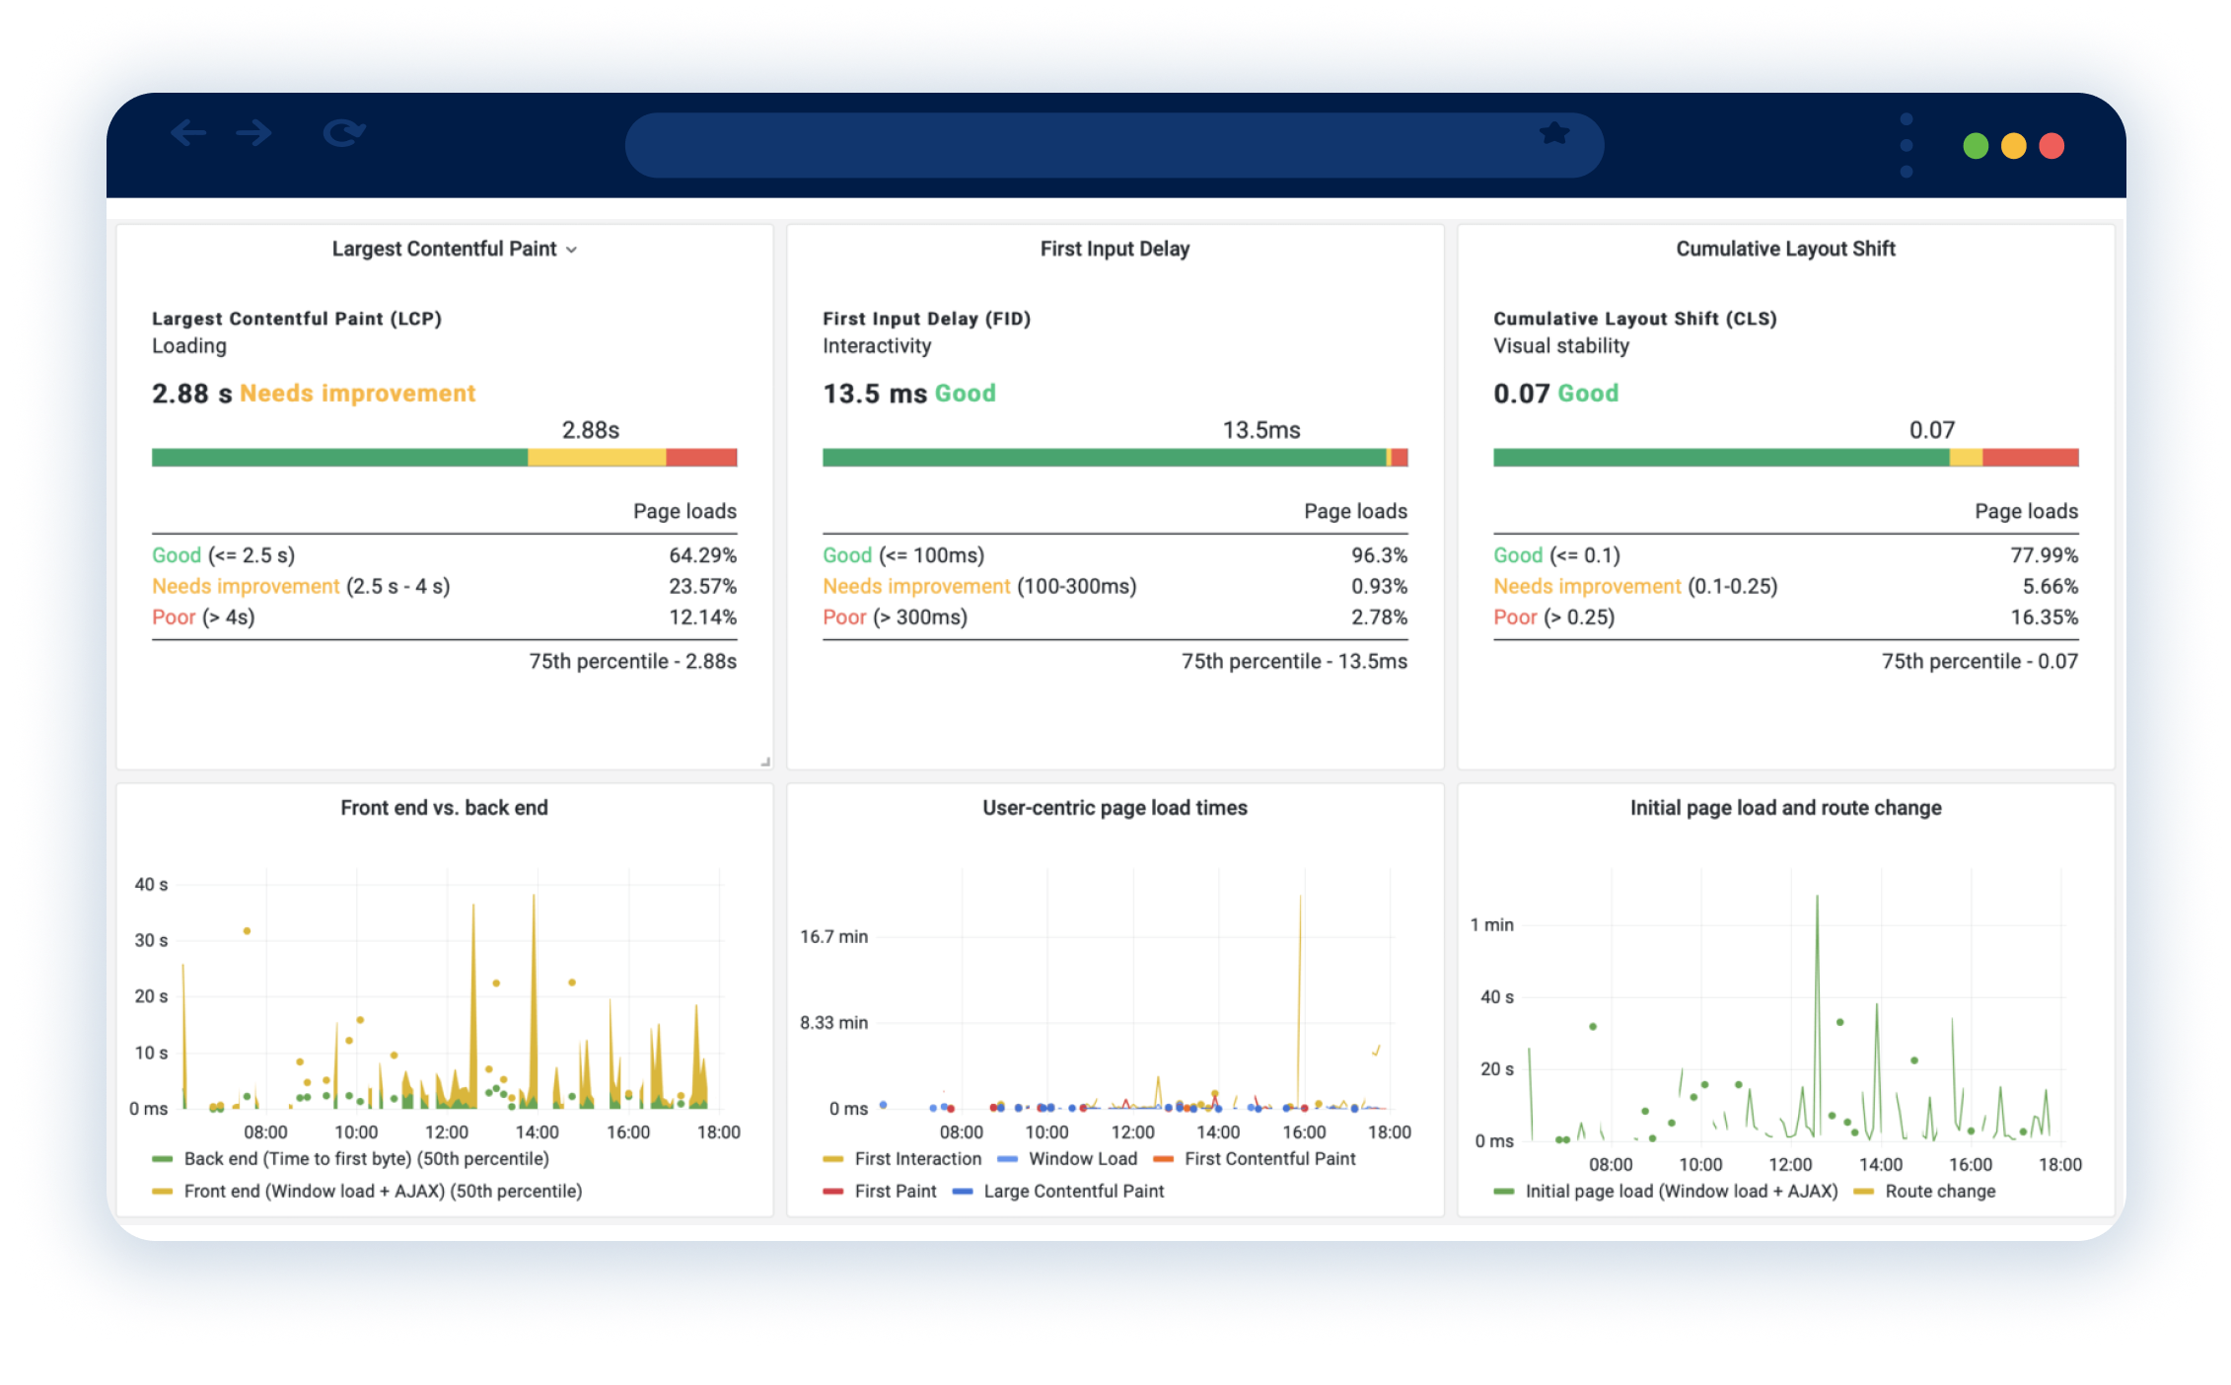
Task: Click the green window circle
Action: (x=1975, y=146)
